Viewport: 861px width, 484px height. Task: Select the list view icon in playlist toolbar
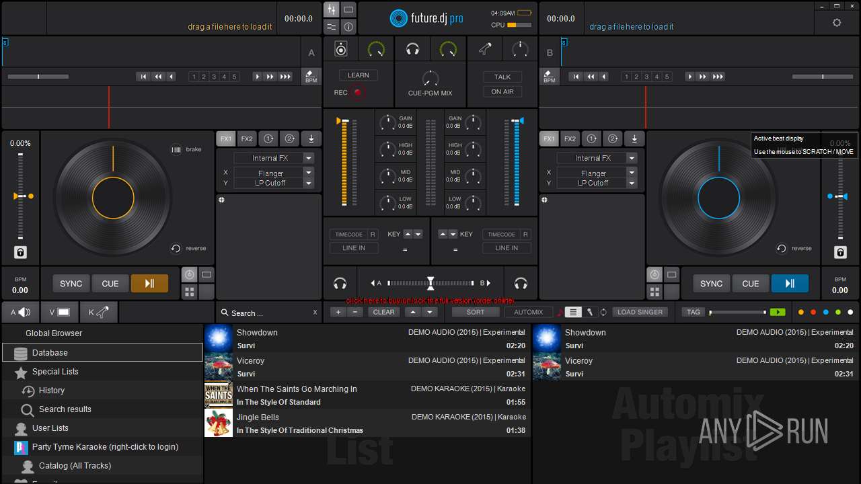coord(573,312)
